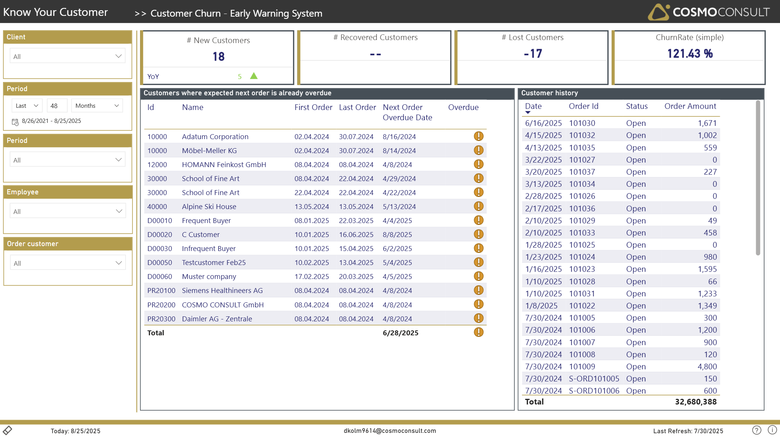780x437 pixels.
Task: Click overdue warning icon for Alpine Ski House
Action: (478, 206)
